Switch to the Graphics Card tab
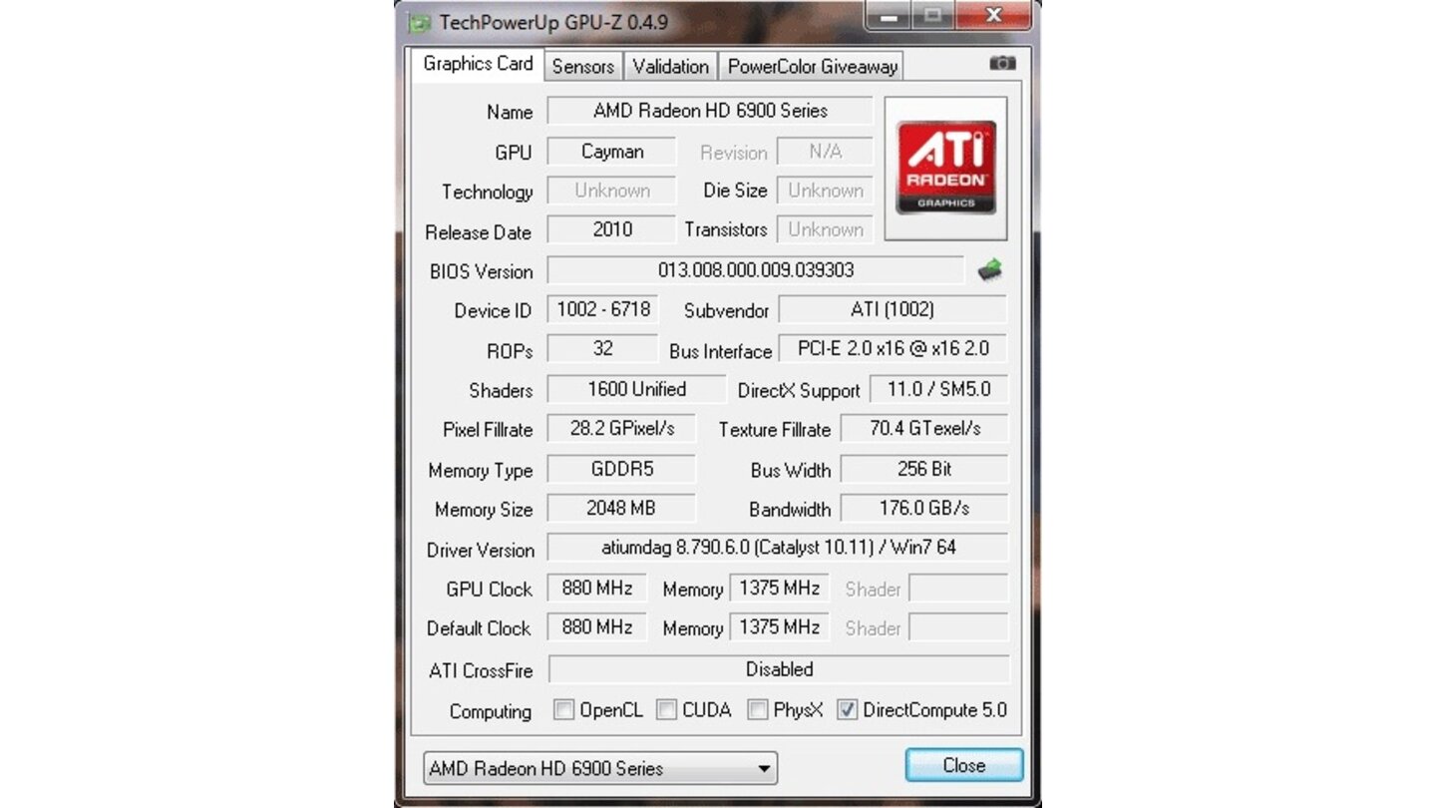This screenshot has width=1436, height=808. tap(478, 64)
